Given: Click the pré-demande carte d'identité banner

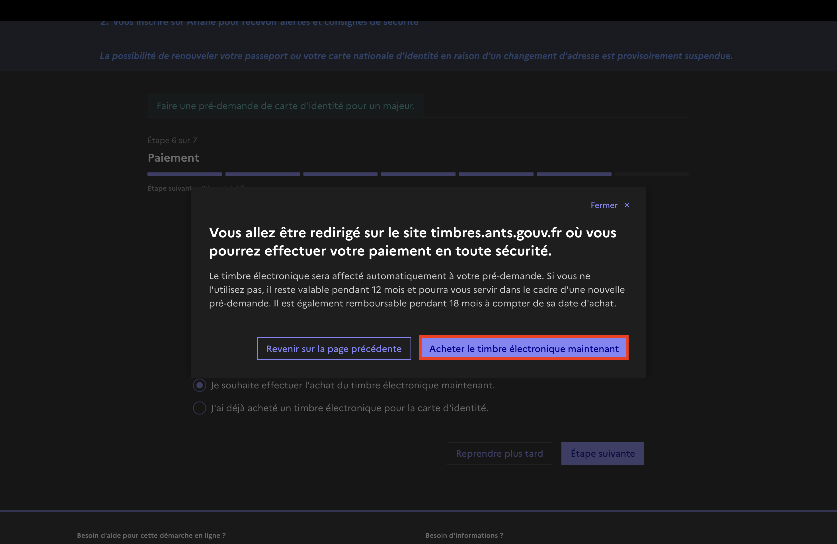Looking at the screenshot, I should point(285,106).
